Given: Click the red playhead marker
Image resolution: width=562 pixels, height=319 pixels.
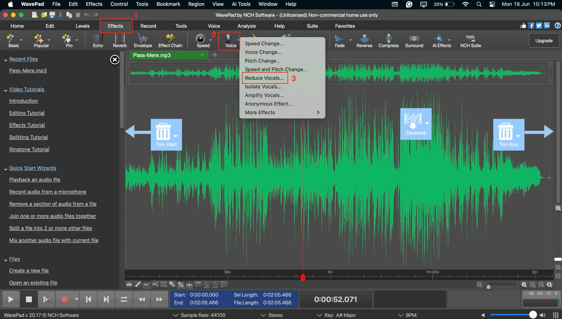Looking at the screenshot, I should pyautogui.click(x=303, y=277).
